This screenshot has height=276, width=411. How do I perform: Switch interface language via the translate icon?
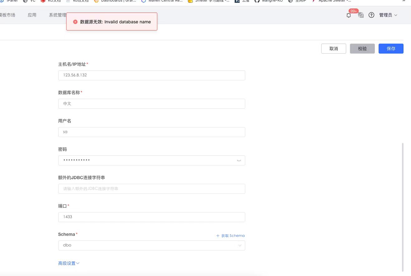[x=361, y=15]
